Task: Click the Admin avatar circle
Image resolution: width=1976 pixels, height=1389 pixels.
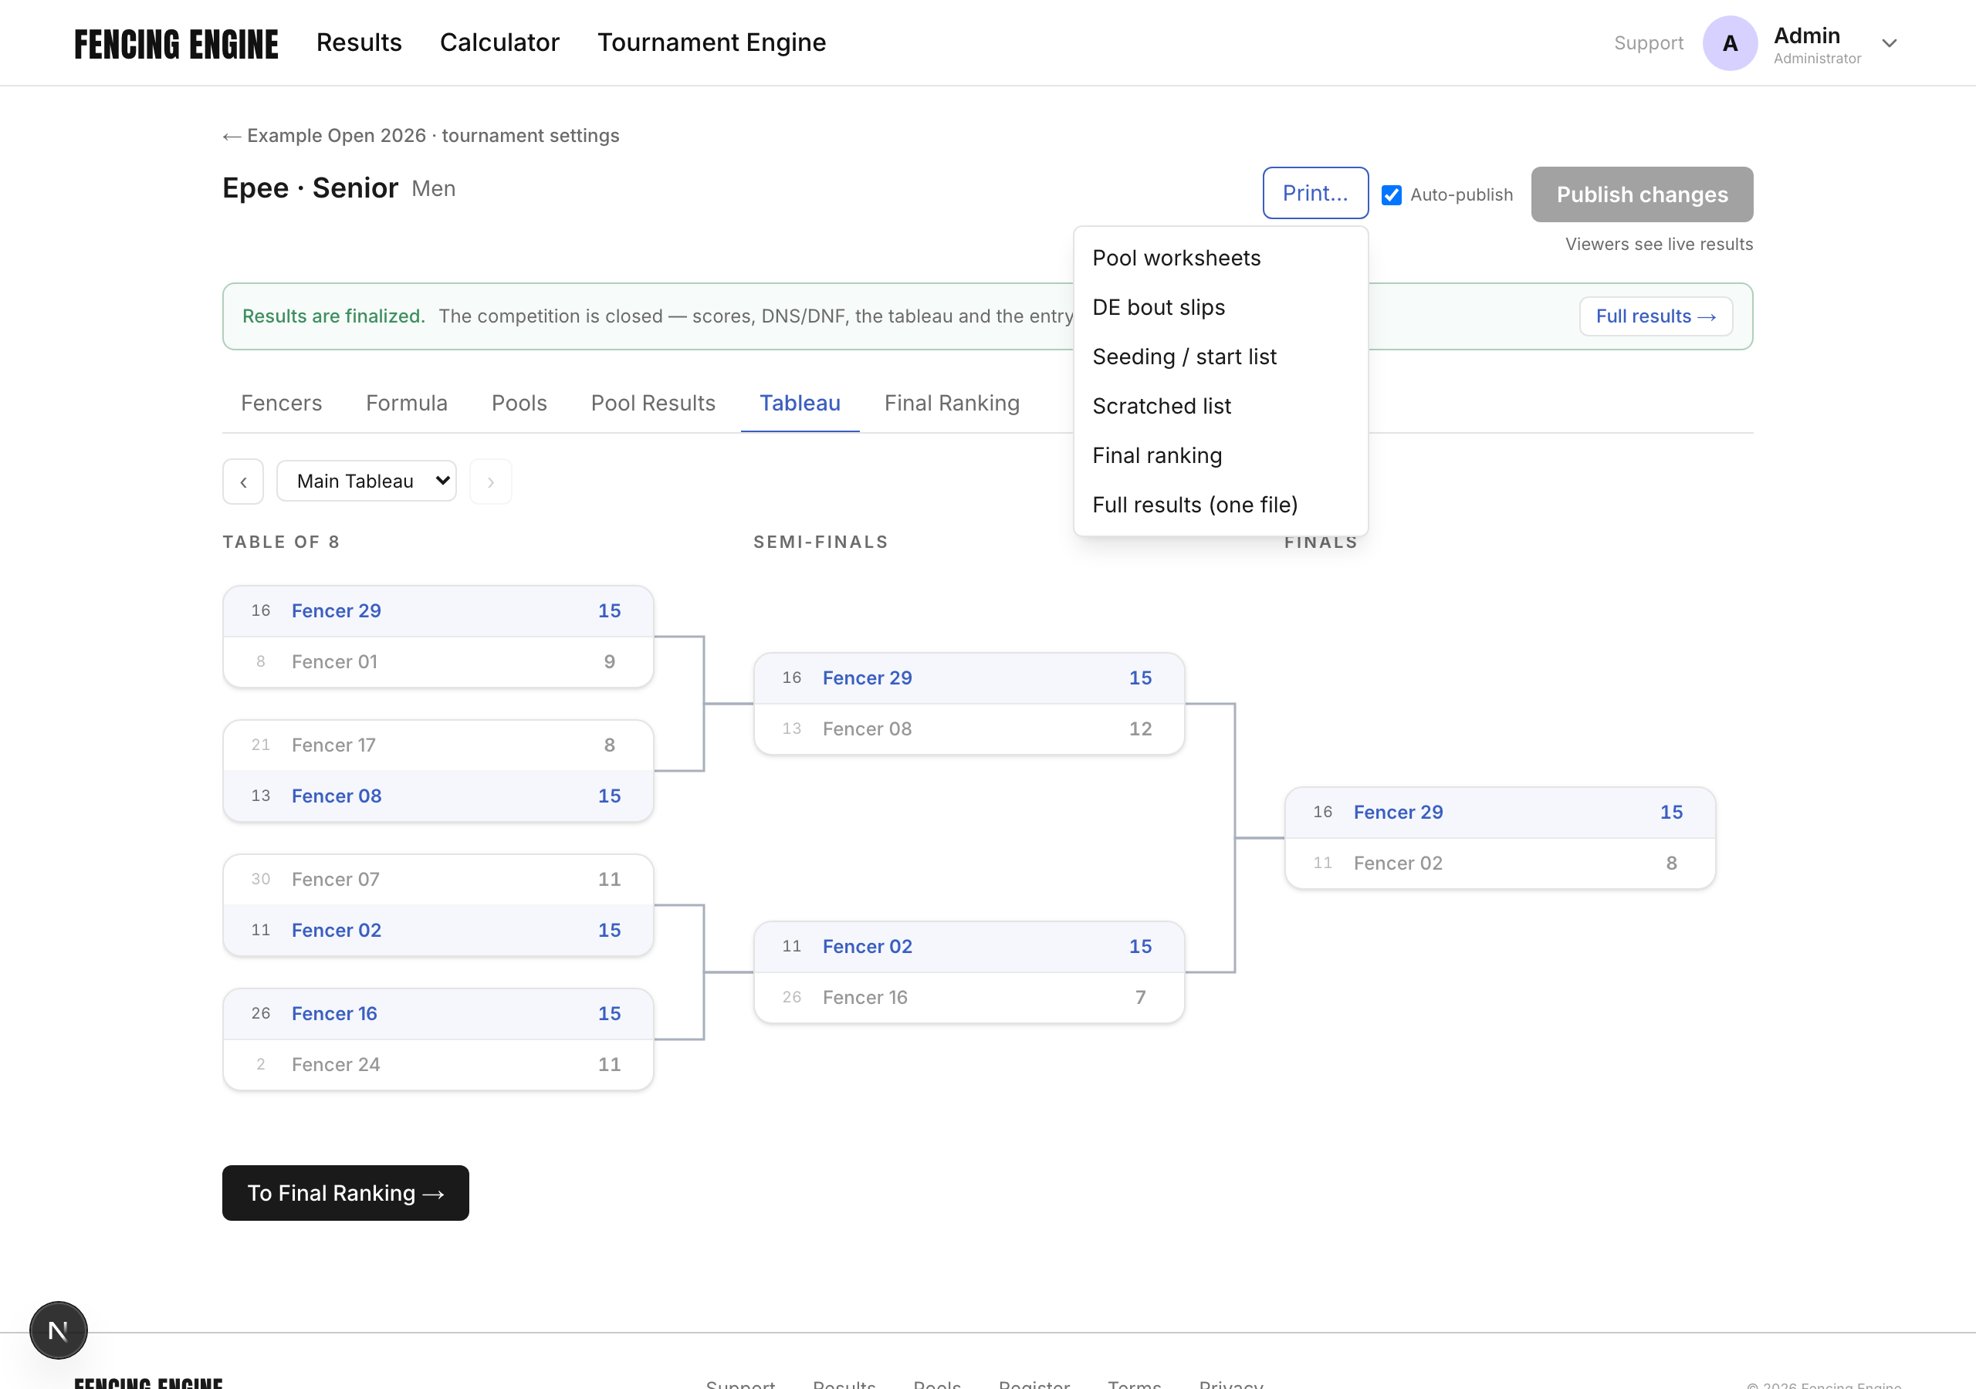Action: click(1729, 43)
